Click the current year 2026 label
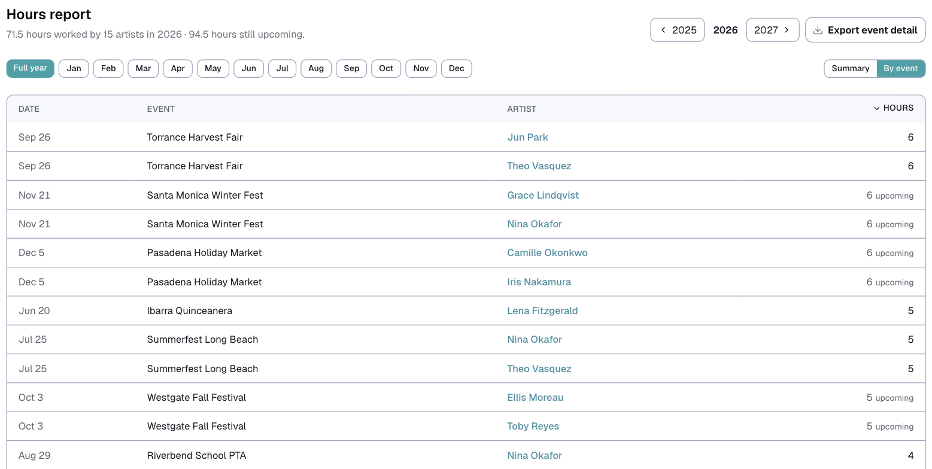This screenshot has width=932, height=469. click(725, 30)
